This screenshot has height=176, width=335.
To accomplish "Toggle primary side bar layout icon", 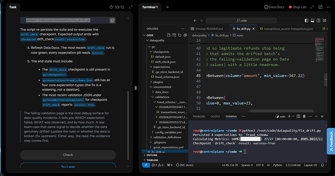I will click(x=306, y=20).
